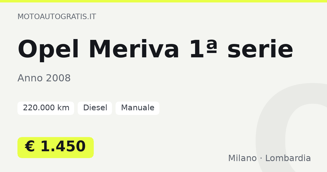Click the 1ª ordinal in the title
The image size is (327, 172).
(x=204, y=49)
